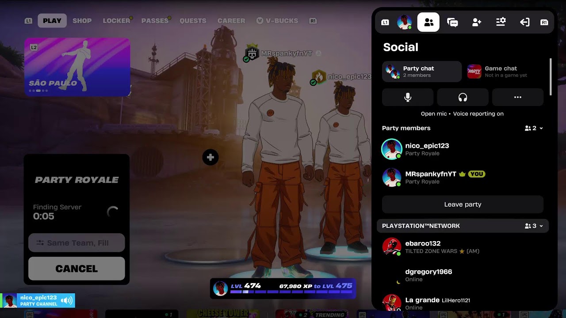Open the QUESTS tab

[193, 21]
